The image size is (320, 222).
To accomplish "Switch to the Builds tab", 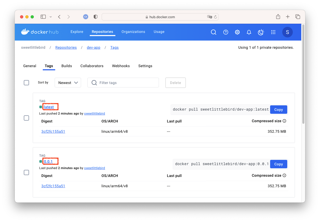I will point(67,66).
